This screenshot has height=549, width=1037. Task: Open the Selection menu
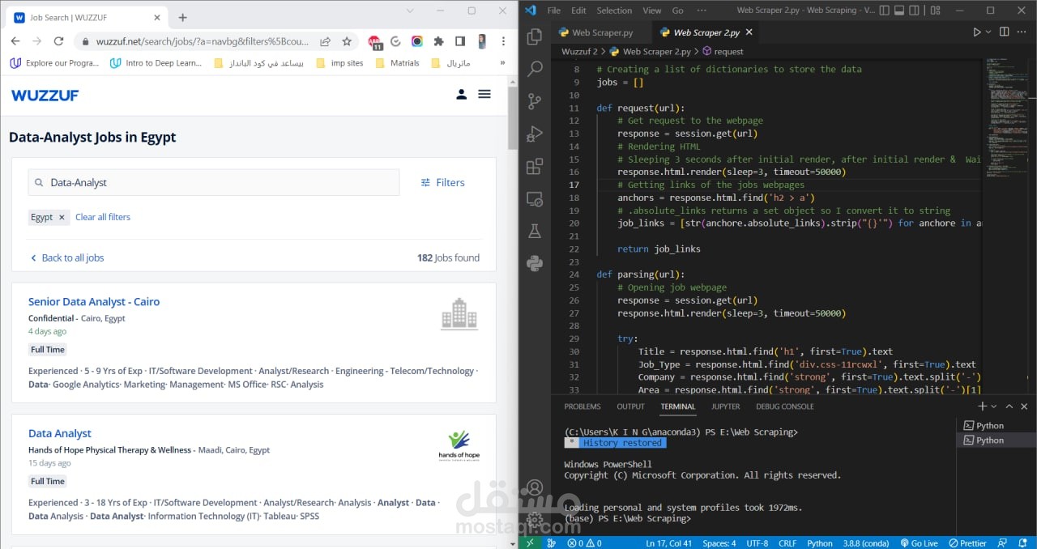pyautogui.click(x=614, y=11)
